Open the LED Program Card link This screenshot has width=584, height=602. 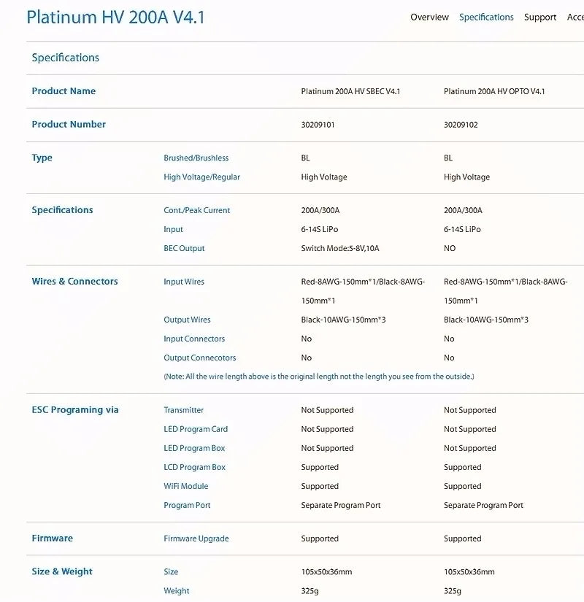click(x=195, y=429)
